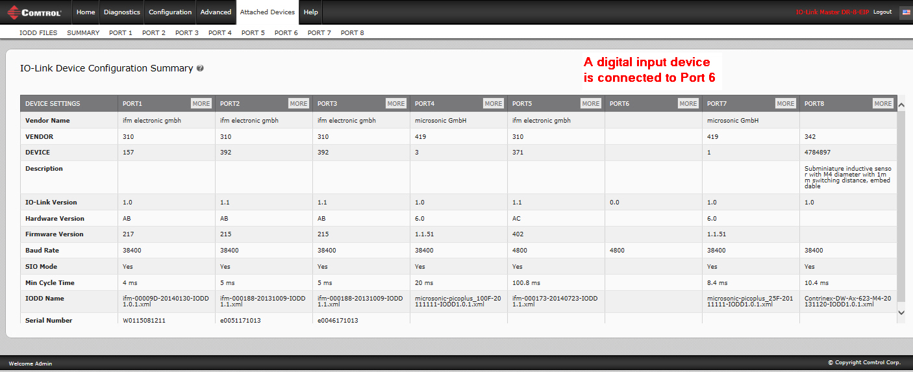Open the PORT 6 tab
913x372 pixels.
(x=286, y=32)
